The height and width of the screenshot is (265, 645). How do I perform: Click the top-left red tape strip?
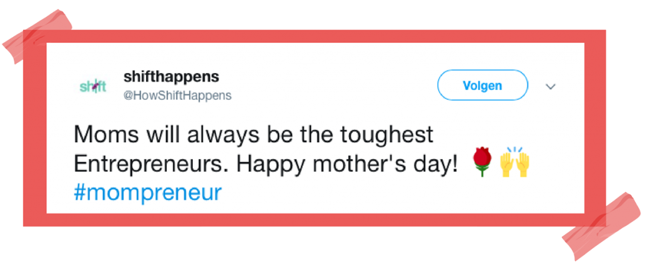pyautogui.click(x=38, y=36)
